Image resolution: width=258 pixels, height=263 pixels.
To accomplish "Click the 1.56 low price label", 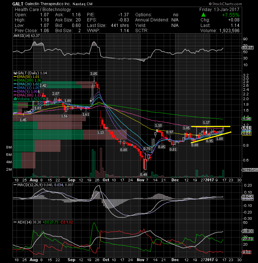I will point(64,116).
